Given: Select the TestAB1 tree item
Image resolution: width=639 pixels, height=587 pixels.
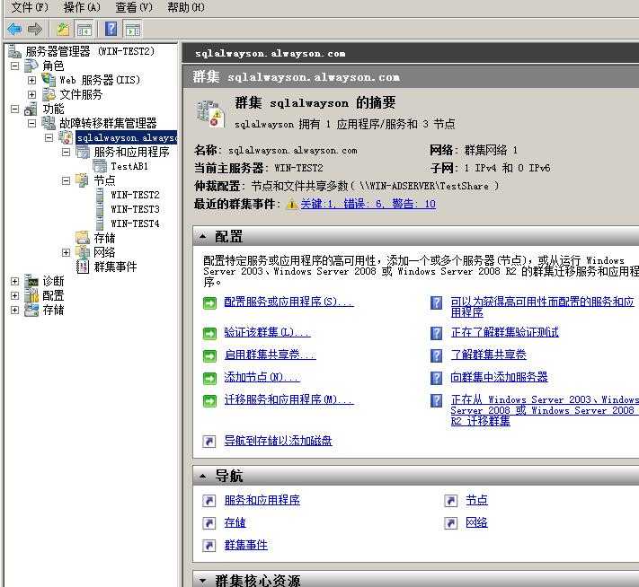Looking at the screenshot, I should click(x=129, y=166).
